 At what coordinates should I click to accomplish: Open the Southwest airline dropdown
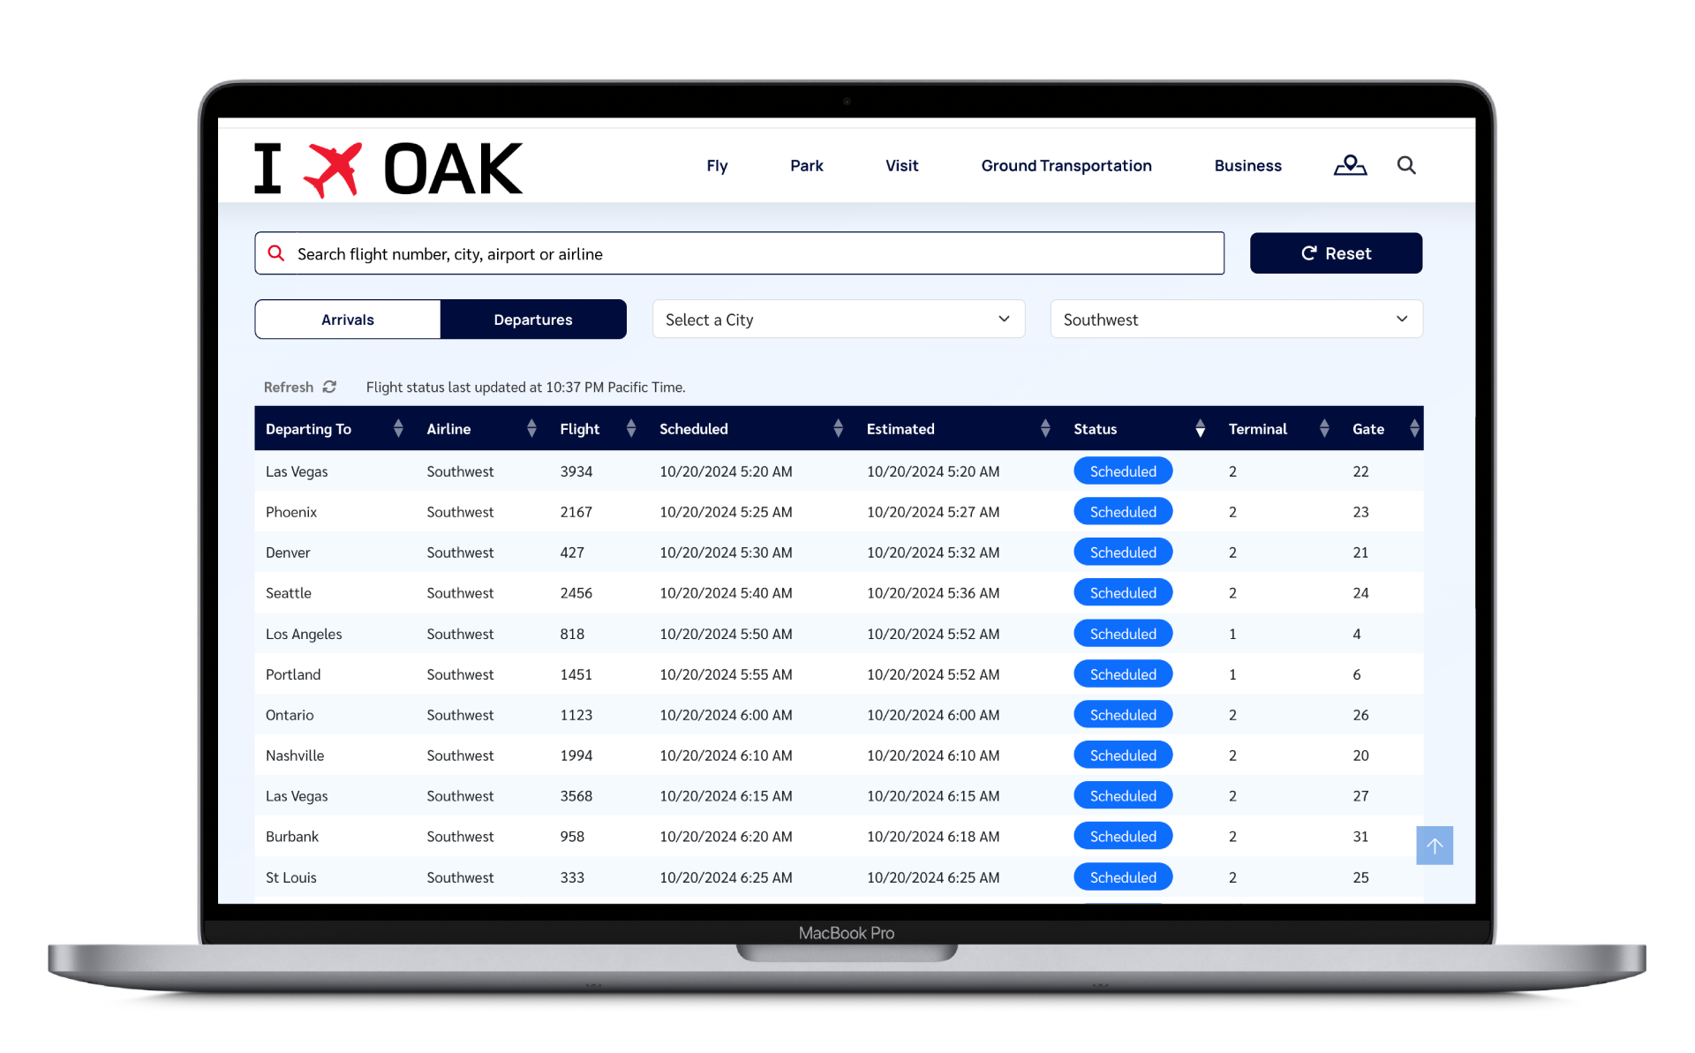click(1236, 320)
